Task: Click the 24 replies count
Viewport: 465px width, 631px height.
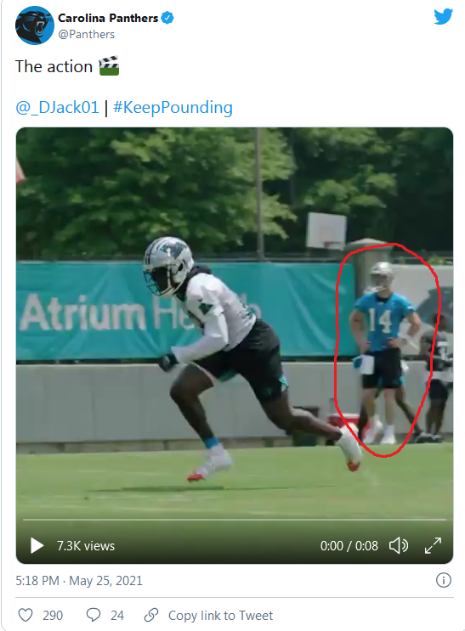Action: click(117, 616)
